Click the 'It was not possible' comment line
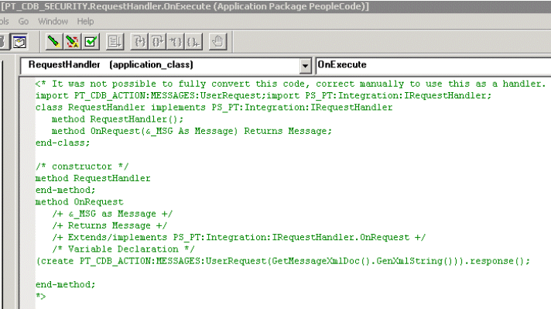This screenshot has width=551, height=309. click(x=290, y=84)
